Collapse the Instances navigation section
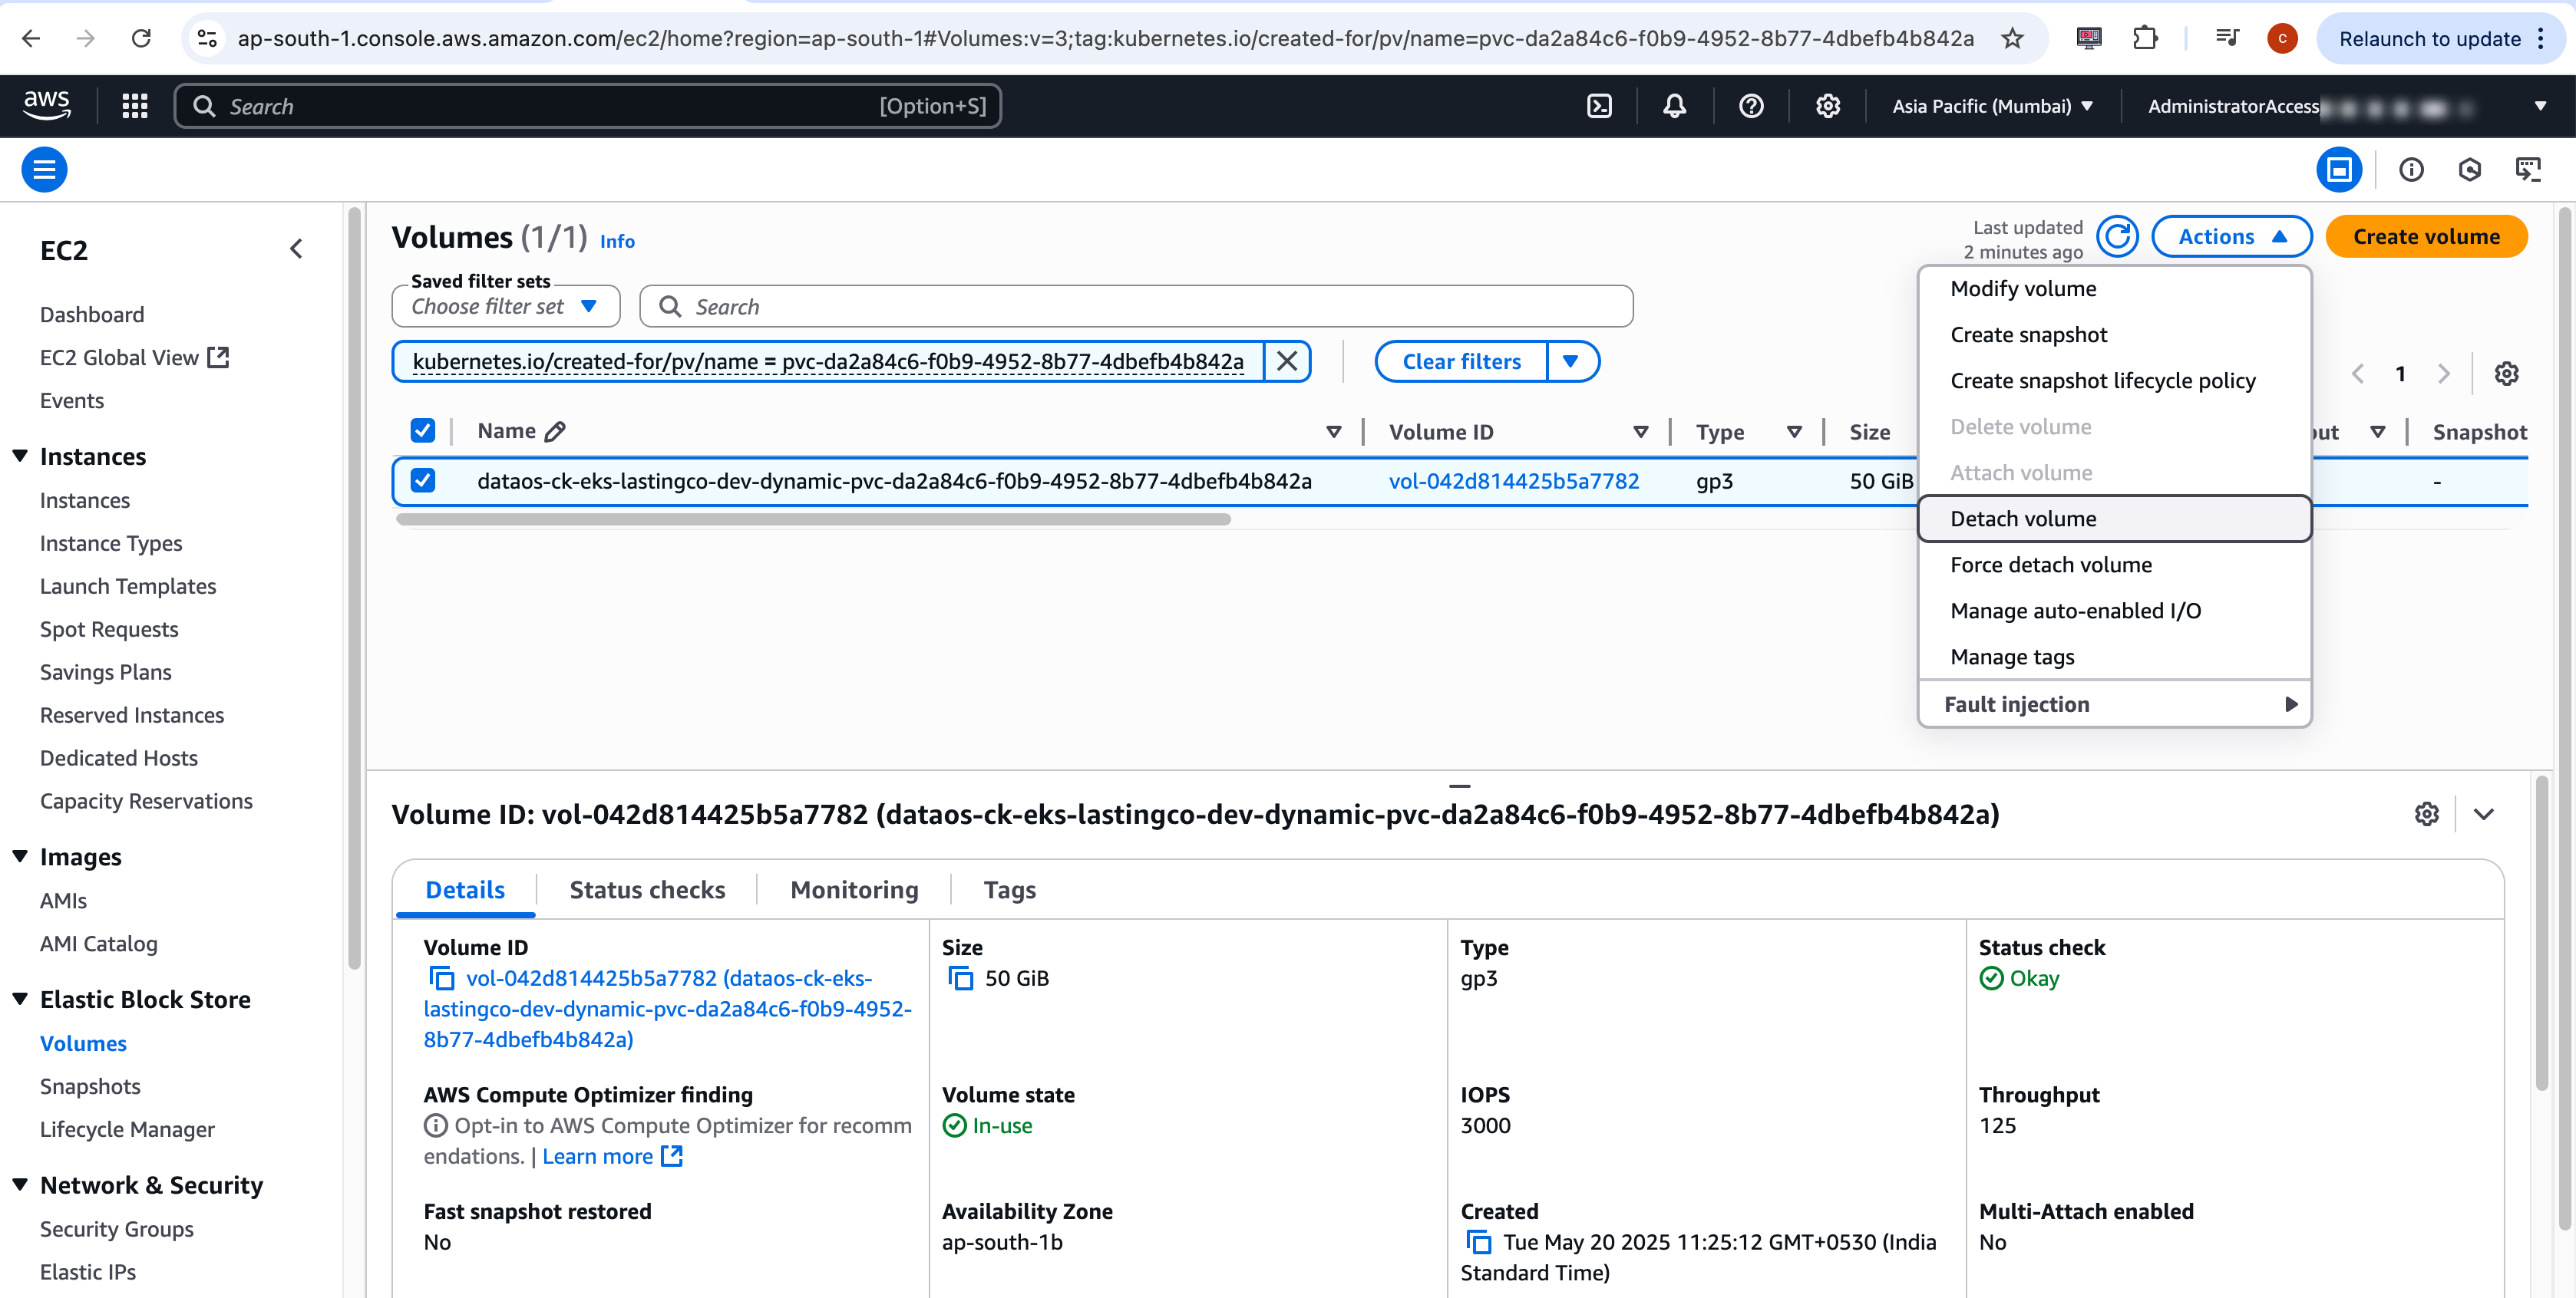Viewport: 2576px width, 1298px height. point(20,456)
